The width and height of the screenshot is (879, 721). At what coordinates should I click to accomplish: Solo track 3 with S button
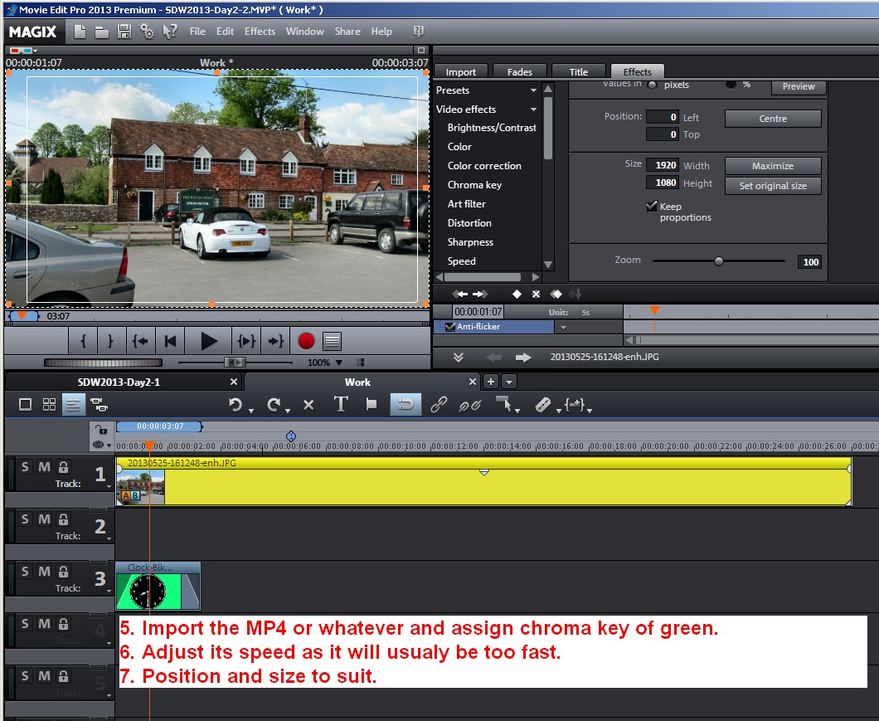click(25, 571)
